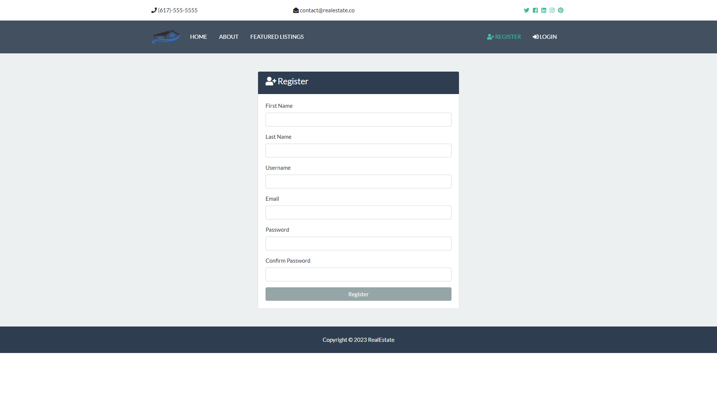Open the Twitter social icon
This screenshot has width=717, height=403.
526,10
